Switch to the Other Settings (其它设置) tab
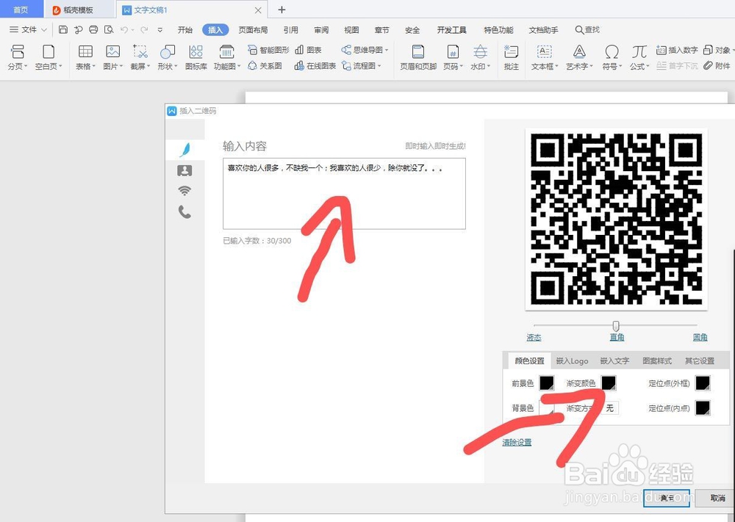Image resolution: width=735 pixels, height=522 pixels. pos(700,360)
